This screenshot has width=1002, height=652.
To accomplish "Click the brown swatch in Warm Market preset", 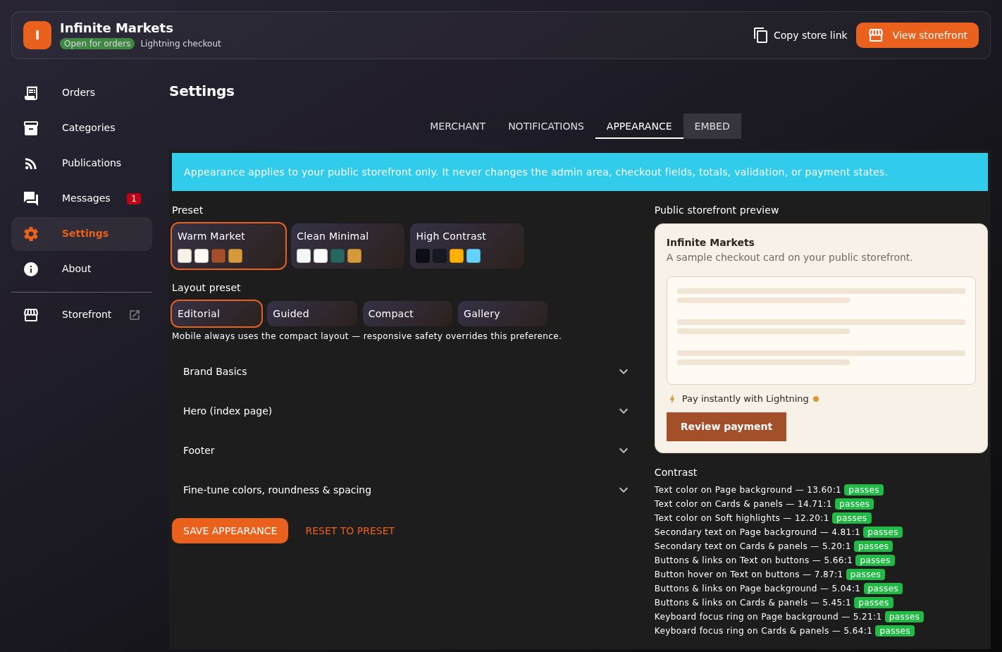I will [x=218, y=256].
